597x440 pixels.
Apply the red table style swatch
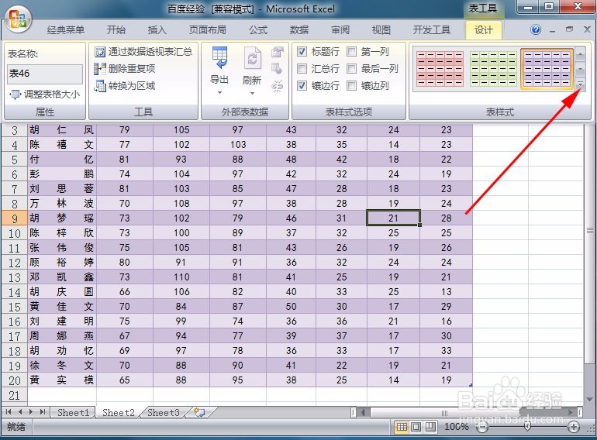(440, 69)
